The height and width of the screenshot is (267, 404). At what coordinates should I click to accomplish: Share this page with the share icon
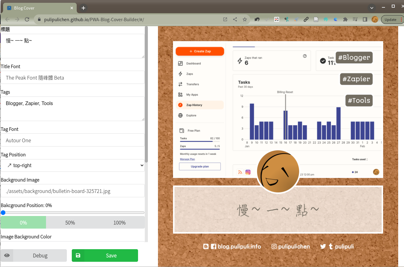tap(235, 19)
